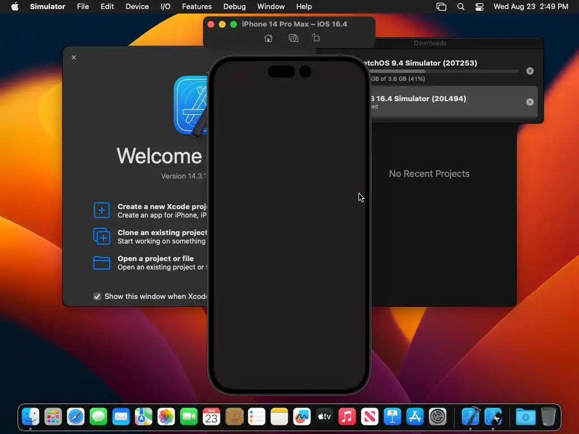Open FaceTime from the Dock
Viewport: 579px width, 434px height.
pos(189,416)
